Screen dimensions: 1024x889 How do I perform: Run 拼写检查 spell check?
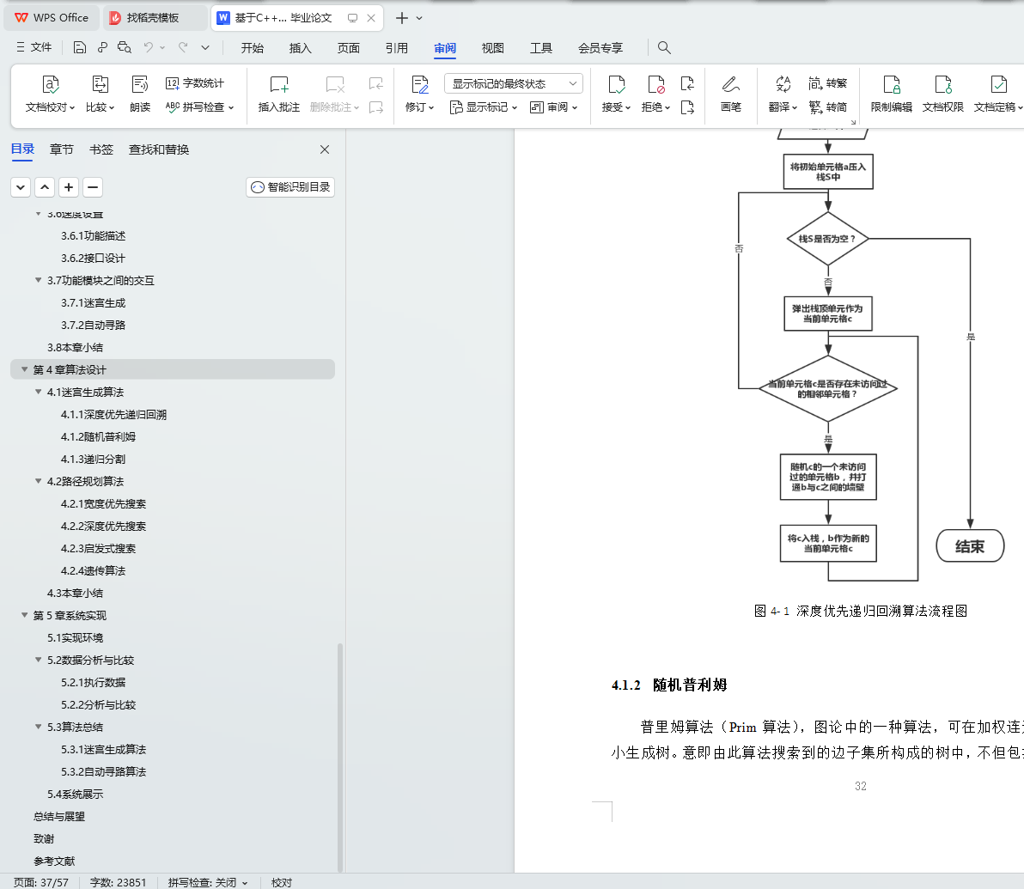(x=199, y=107)
